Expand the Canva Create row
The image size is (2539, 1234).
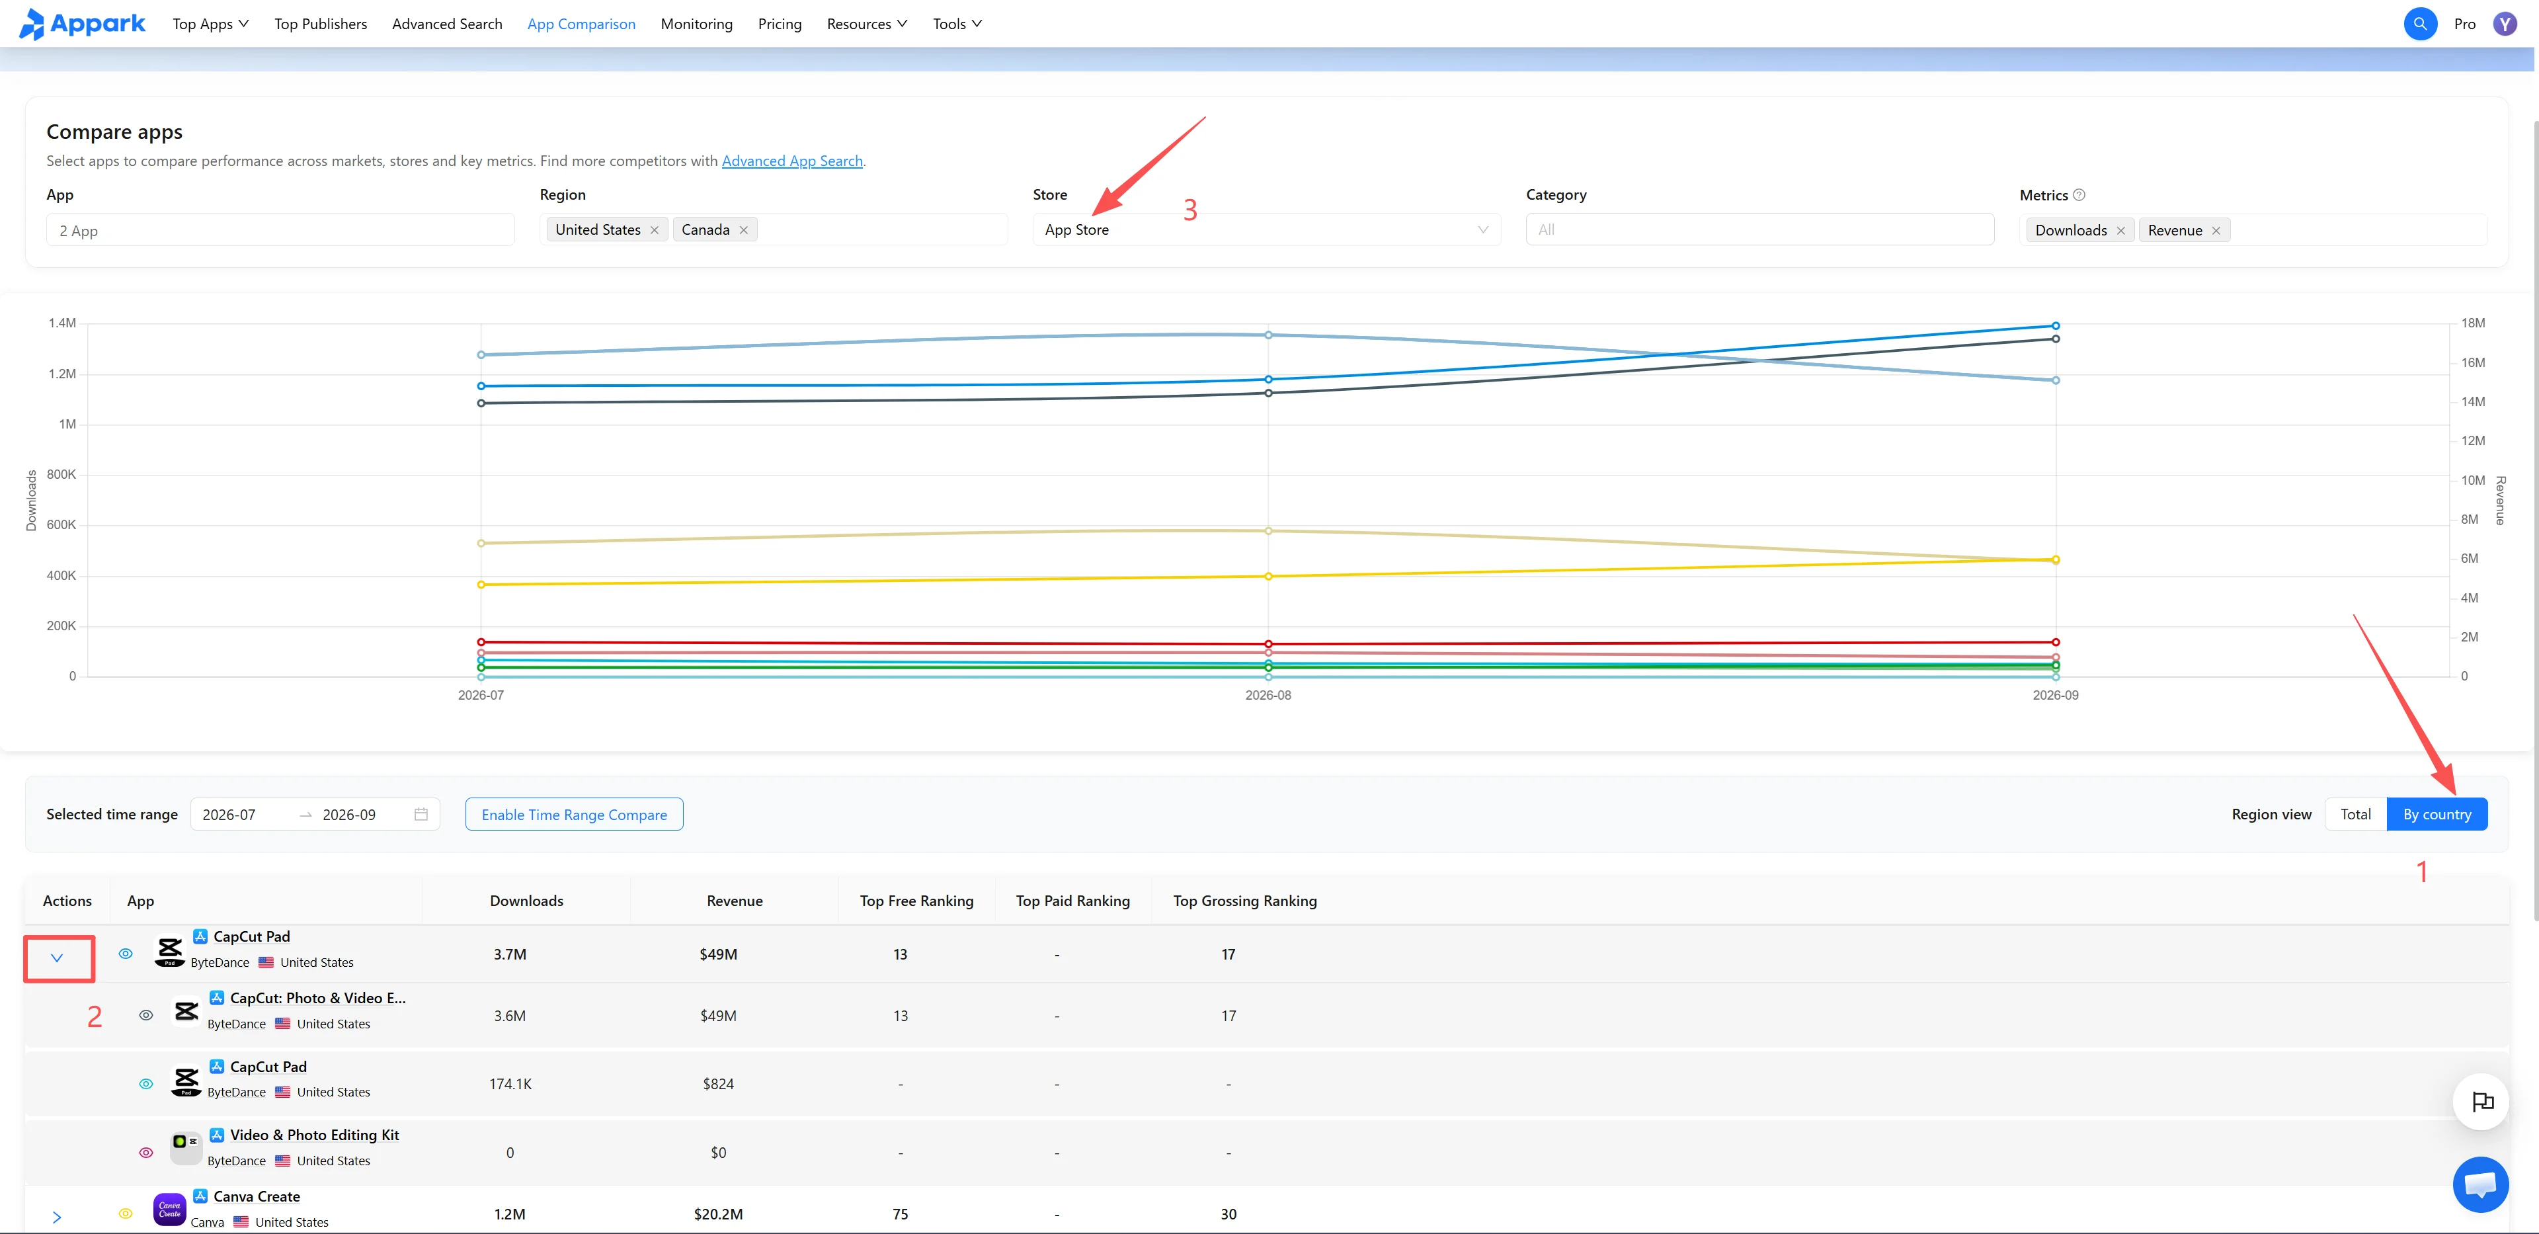tap(57, 1217)
